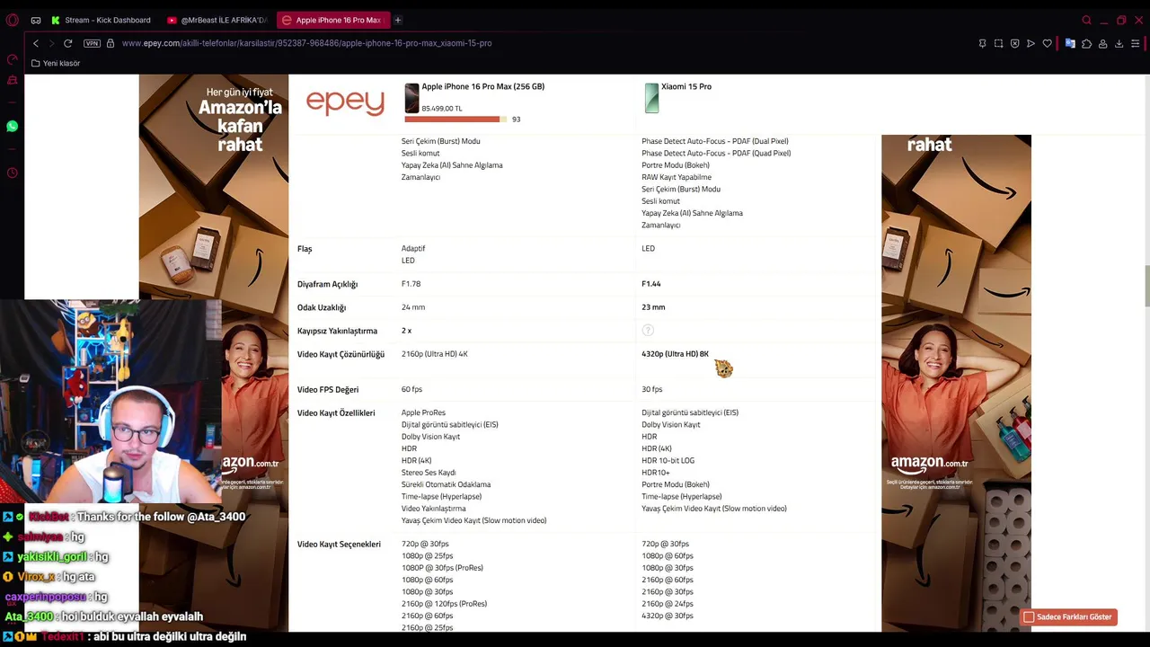
Task: Open the Xiaomi 15 Pro product title
Action: pyautogui.click(x=686, y=86)
